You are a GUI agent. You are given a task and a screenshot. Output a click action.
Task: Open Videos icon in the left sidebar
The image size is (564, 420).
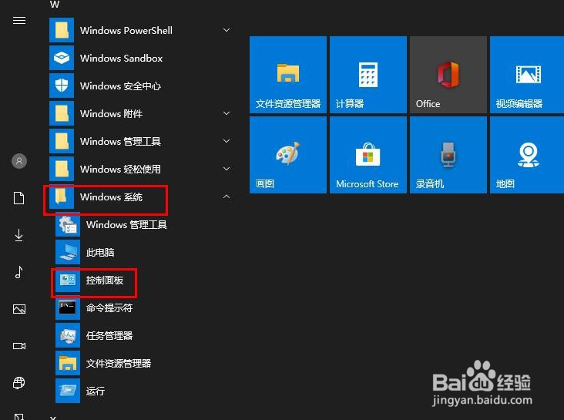coord(19,346)
